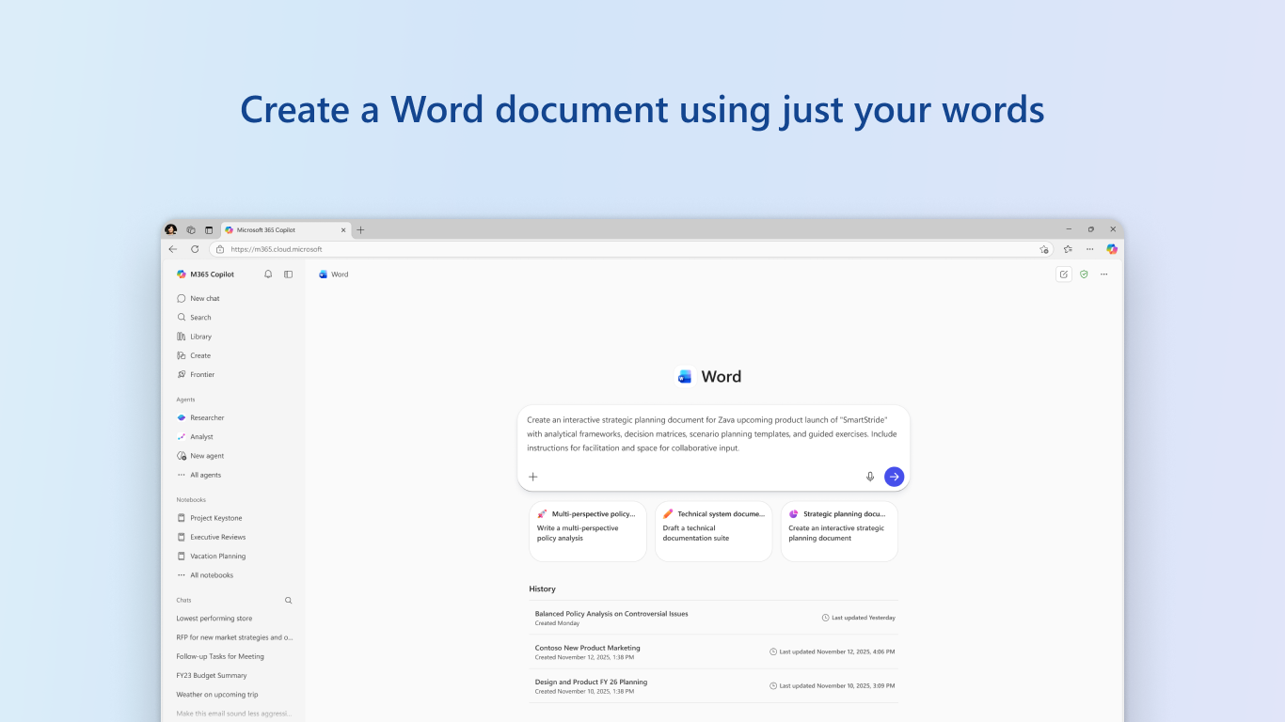This screenshot has width=1285, height=722.
Task: Activate the microphone for voice input
Action: click(870, 477)
